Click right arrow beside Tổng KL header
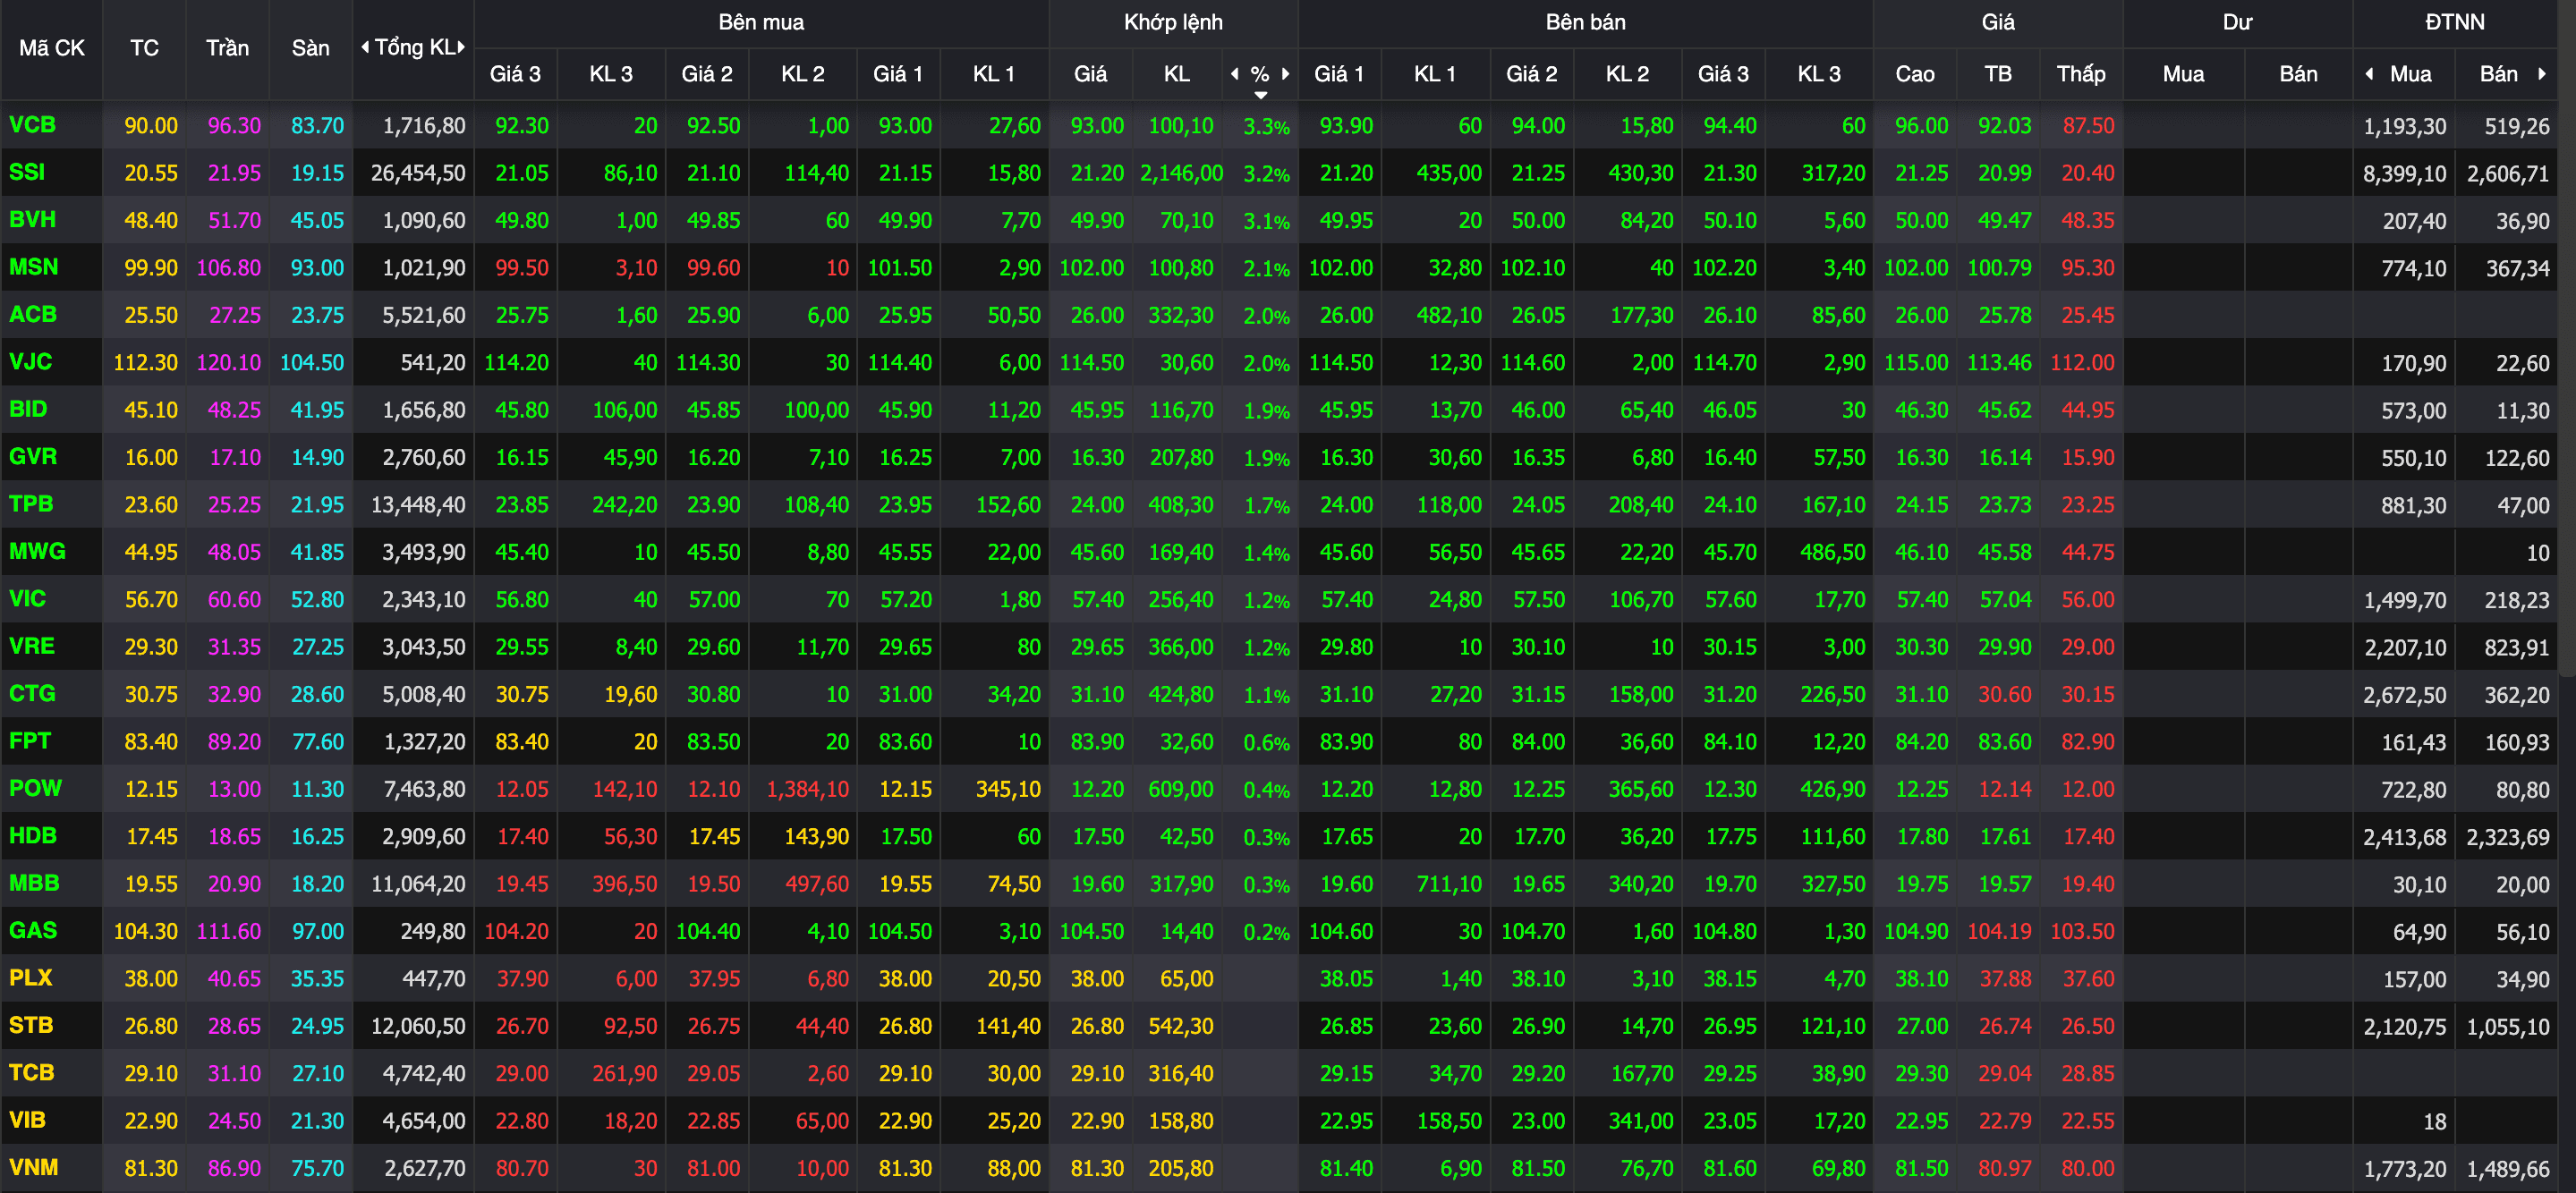The height and width of the screenshot is (1193, 2576). coord(461,47)
